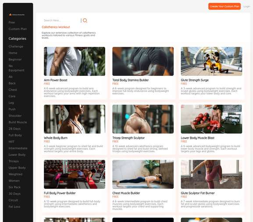The height and width of the screenshot is (222, 253).
Task: Filter by Full Body category
Action: 15,135
